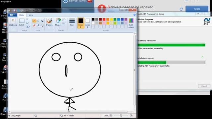Click refresh icon in Driver Talent window

click(x=181, y=9)
